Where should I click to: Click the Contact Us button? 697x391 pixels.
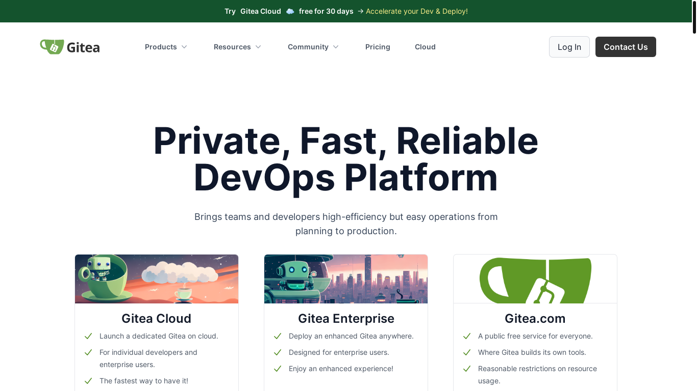pyautogui.click(x=626, y=47)
